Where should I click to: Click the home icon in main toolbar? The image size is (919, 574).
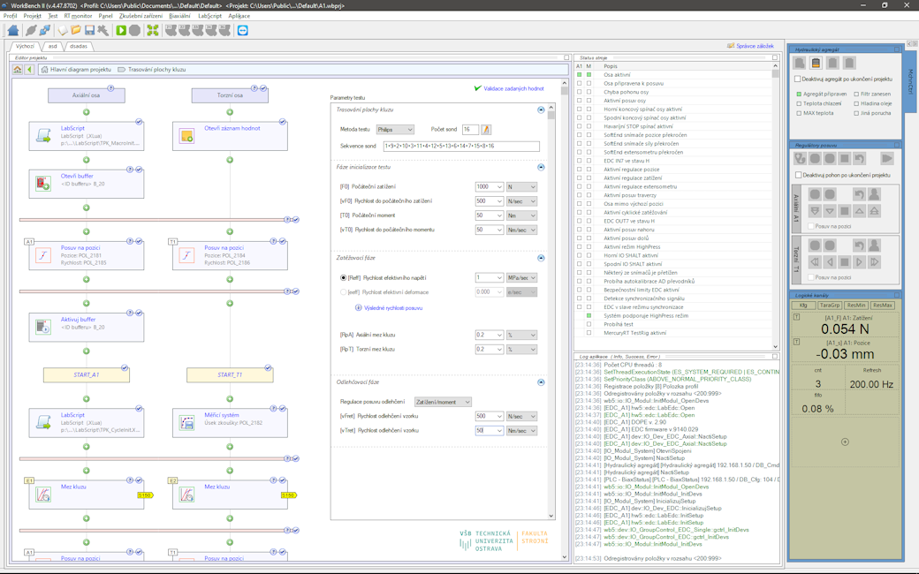(x=13, y=30)
